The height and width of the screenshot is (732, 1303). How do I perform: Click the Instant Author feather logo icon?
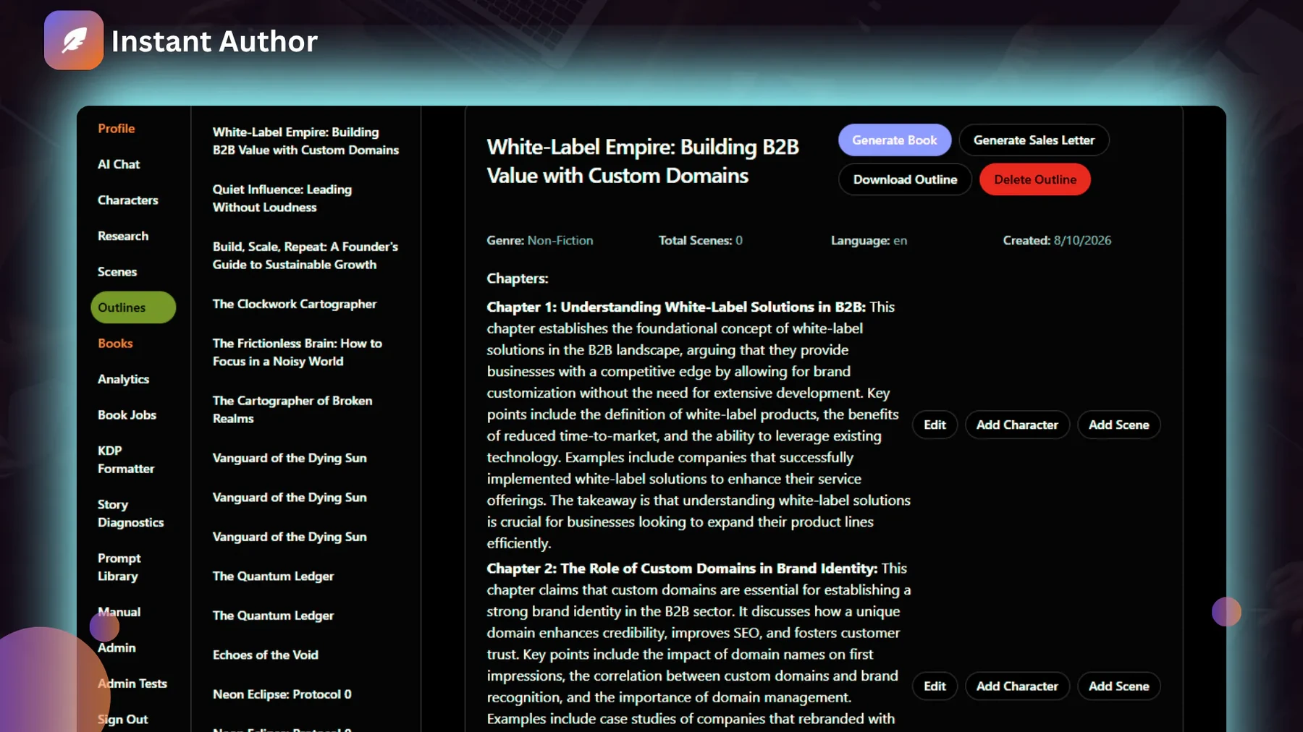(74, 41)
